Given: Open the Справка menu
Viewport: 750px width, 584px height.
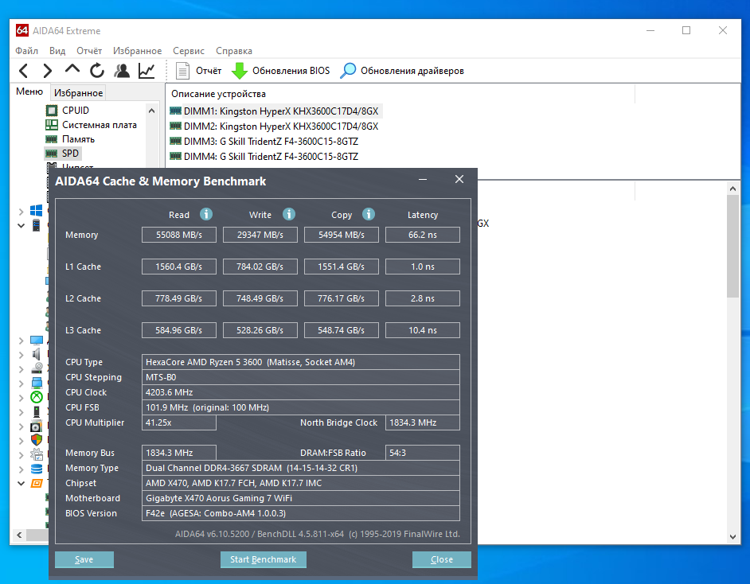Looking at the screenshot, I should [234, 51].
